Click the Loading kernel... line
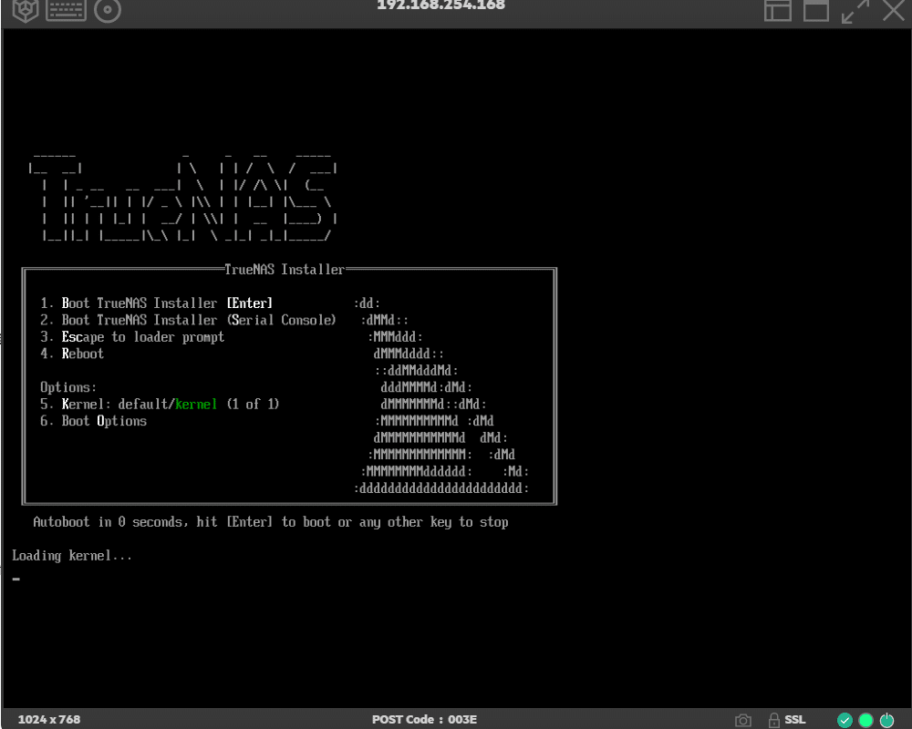The image size is (912, 729). click(x=71, y=557)
